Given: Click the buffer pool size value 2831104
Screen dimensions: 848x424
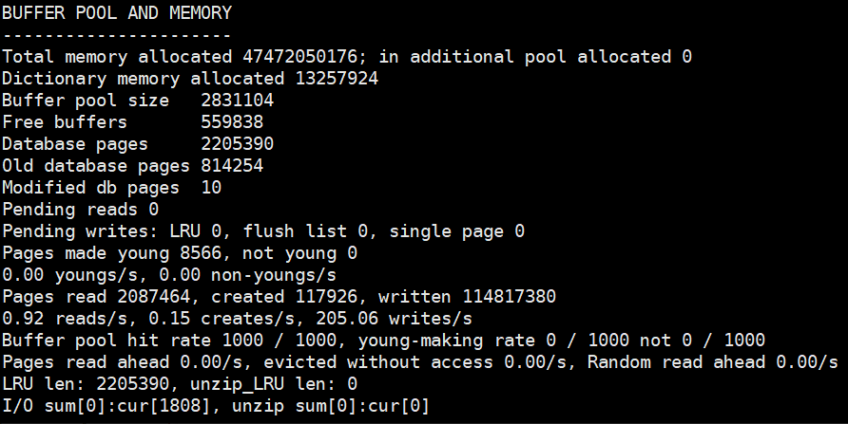Looking at the screenshot, I should pos(237,101).
